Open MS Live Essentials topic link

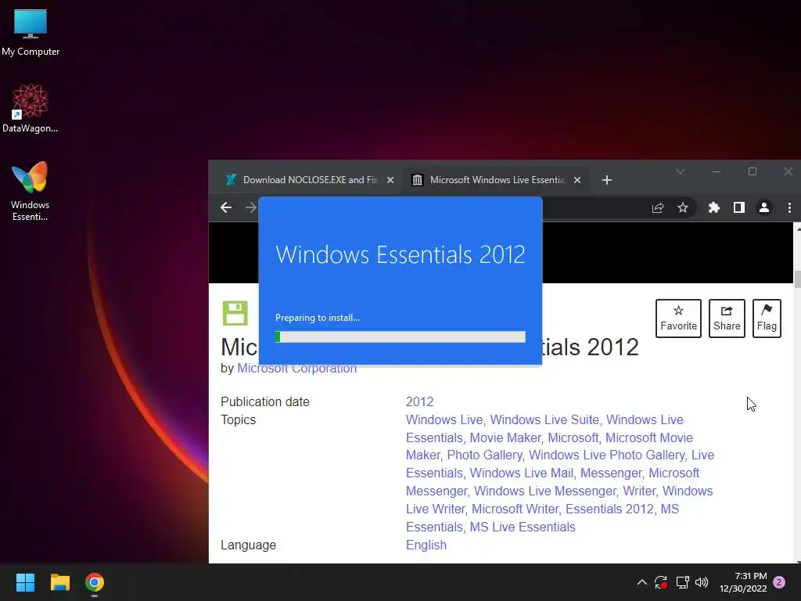click(x=522, y=527)
